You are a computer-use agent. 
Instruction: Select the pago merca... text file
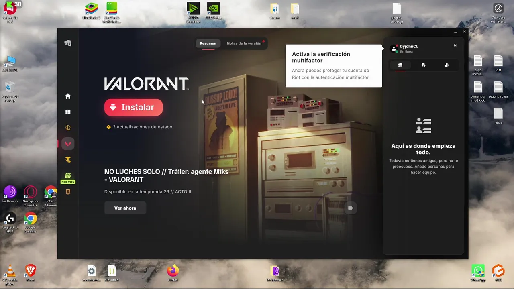(478, 65)
